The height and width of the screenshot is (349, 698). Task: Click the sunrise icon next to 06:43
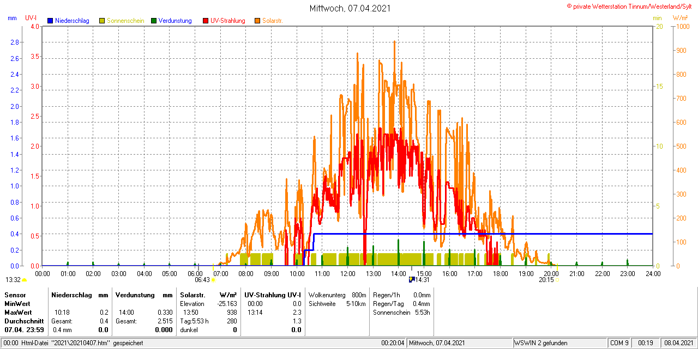(x=213, y=280)
